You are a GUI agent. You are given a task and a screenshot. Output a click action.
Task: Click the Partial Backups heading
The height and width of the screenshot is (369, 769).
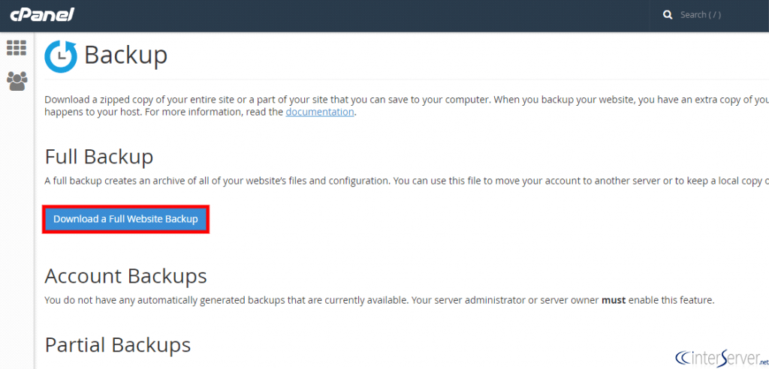[118, 344]
